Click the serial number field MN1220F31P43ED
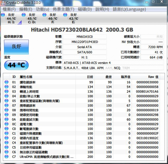The width and height of the screenshot is (168, 164). click(85, 42)
